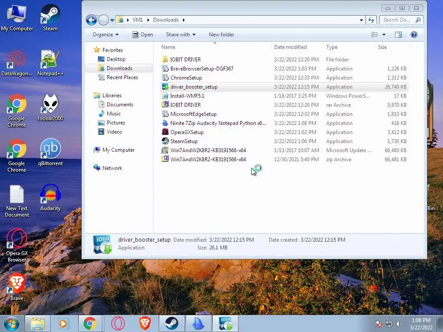Change the view layout icon
The width and height of the screenshot is (443, 332).
pos(374,35)
